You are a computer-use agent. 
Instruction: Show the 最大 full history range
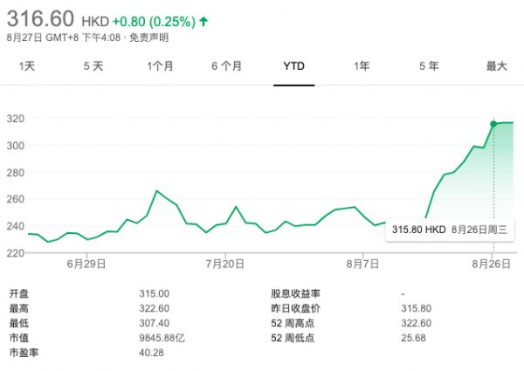point(496,66)
